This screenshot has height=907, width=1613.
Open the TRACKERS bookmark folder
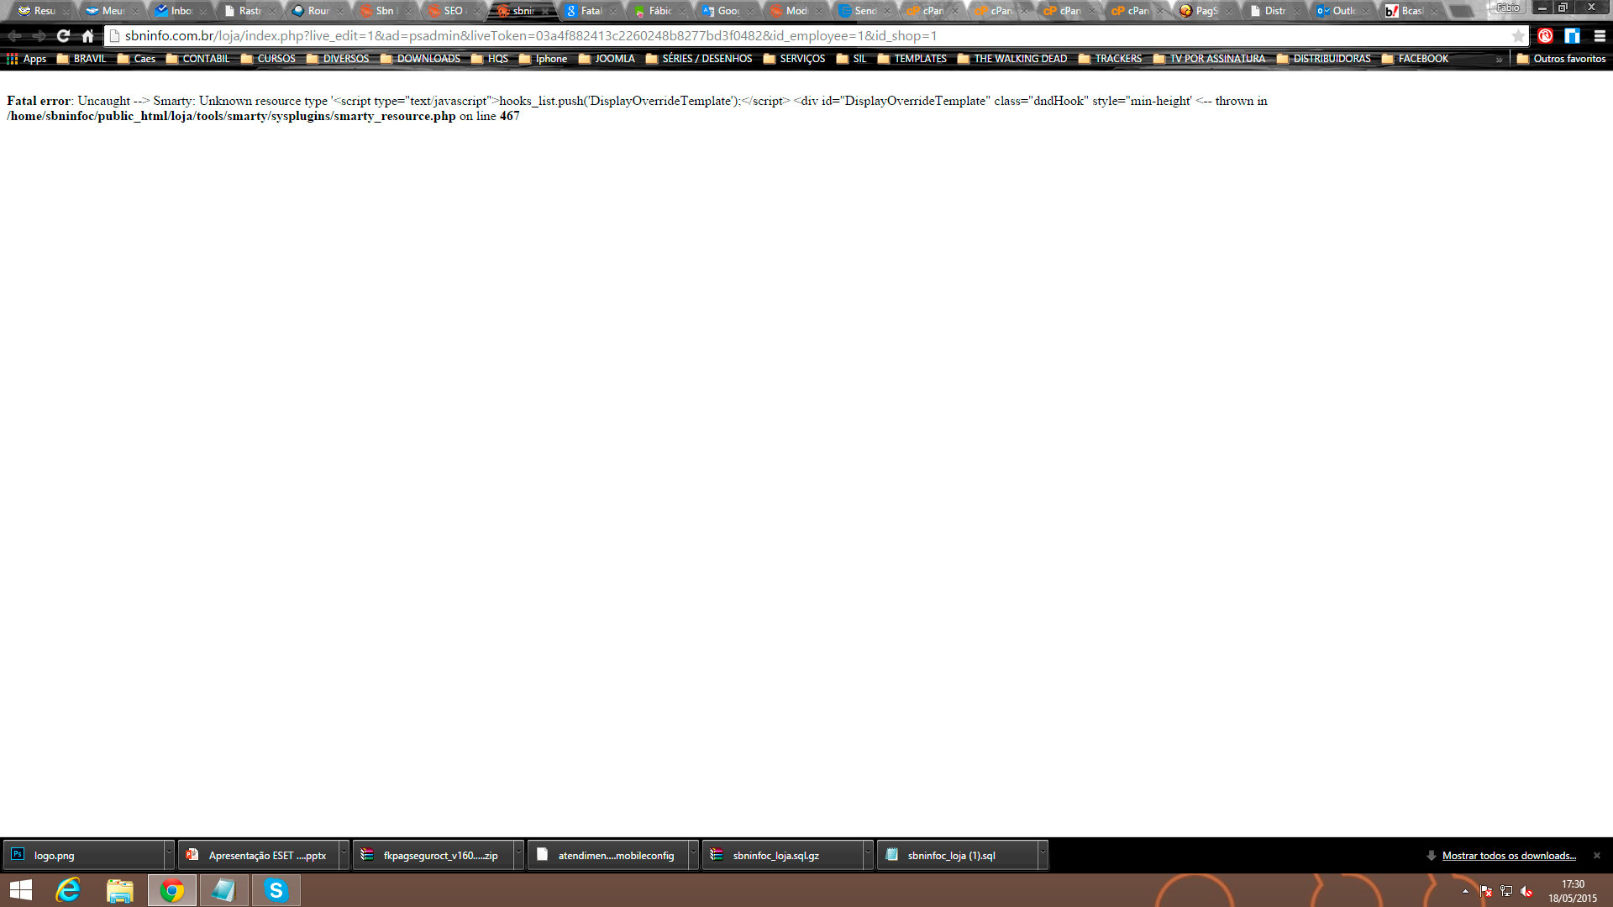[x=1110, y=59]
